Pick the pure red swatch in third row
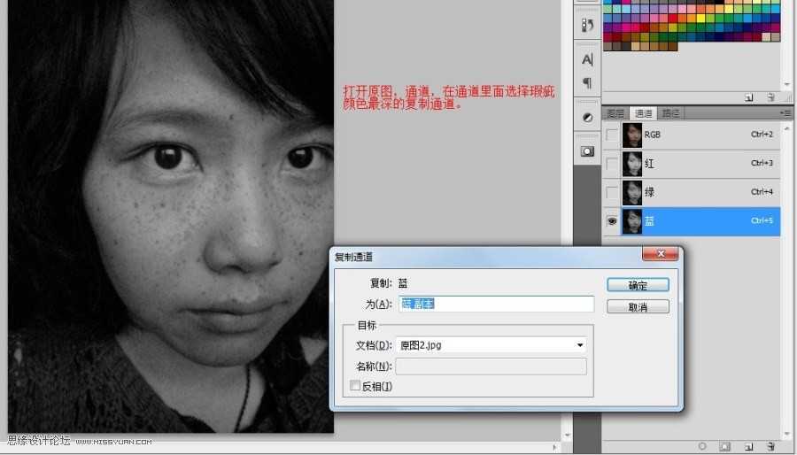Screen dimensions: 797x455 [673, 19]
